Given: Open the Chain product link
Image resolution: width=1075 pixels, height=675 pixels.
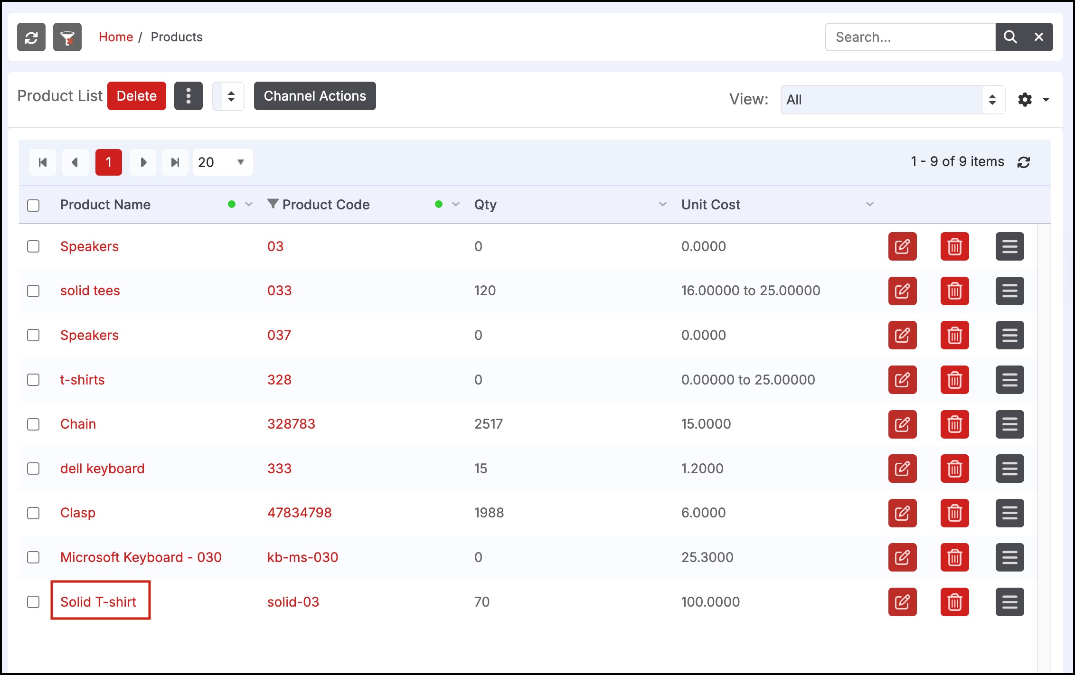Looking at the screenshot, I should (78, 424).
